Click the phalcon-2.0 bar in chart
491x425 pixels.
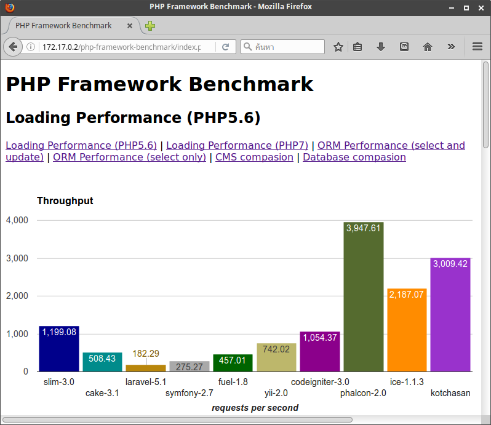(x=363, y=297)
